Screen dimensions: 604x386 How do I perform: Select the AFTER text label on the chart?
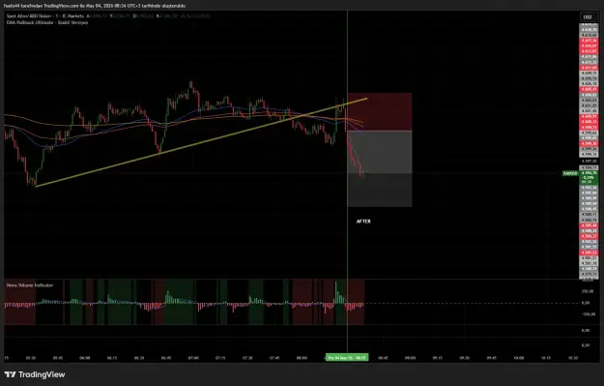coord(363,222)
